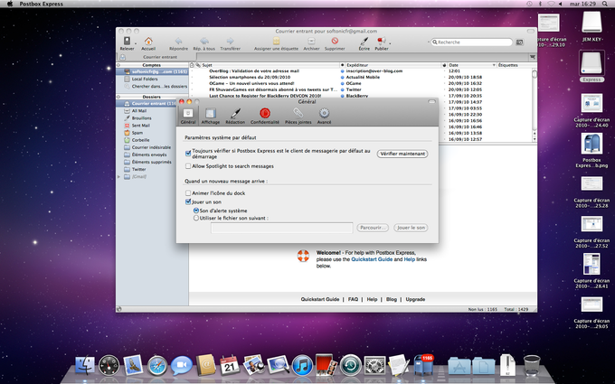Open the Rédaction preferences pane

(x=235, y=116)
